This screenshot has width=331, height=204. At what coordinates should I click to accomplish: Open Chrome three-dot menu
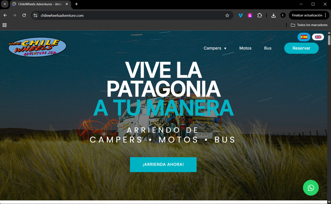(x=325, y=15)
